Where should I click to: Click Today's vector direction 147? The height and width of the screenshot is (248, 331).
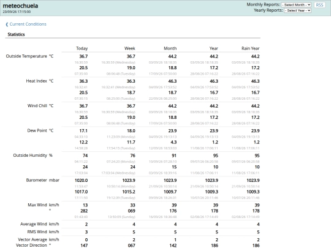pyautogui.click(x=84, y=246)
